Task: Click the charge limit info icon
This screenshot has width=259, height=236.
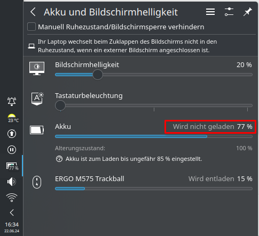Action: tap(59, 159)
